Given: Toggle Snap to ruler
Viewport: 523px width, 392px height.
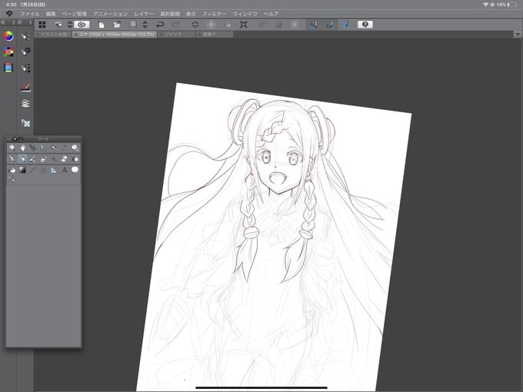Looking at the screenshot, I should 313,25.
